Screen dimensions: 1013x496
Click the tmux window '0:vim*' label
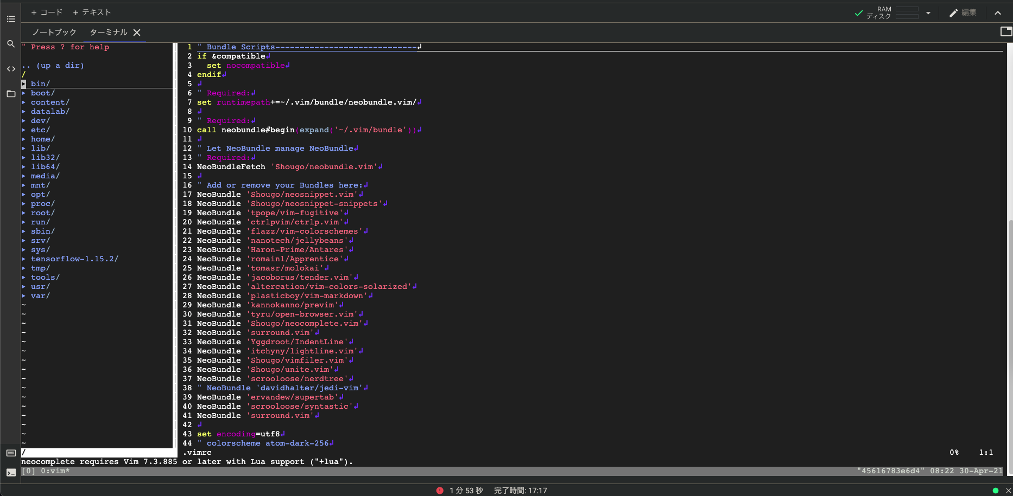55,471
